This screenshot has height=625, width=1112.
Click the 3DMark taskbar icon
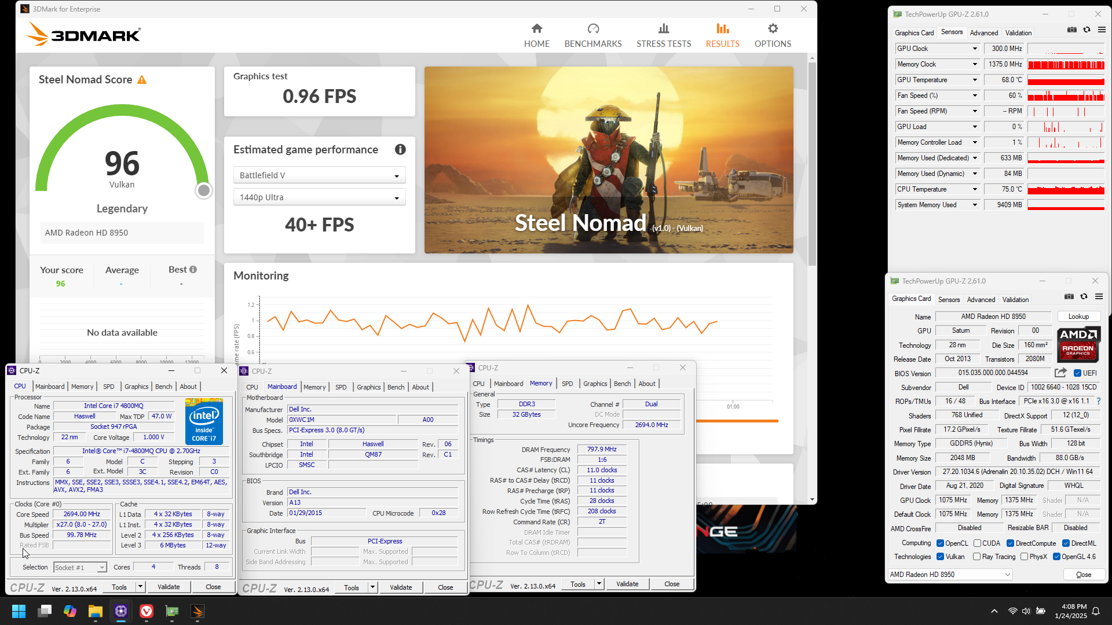197,611
